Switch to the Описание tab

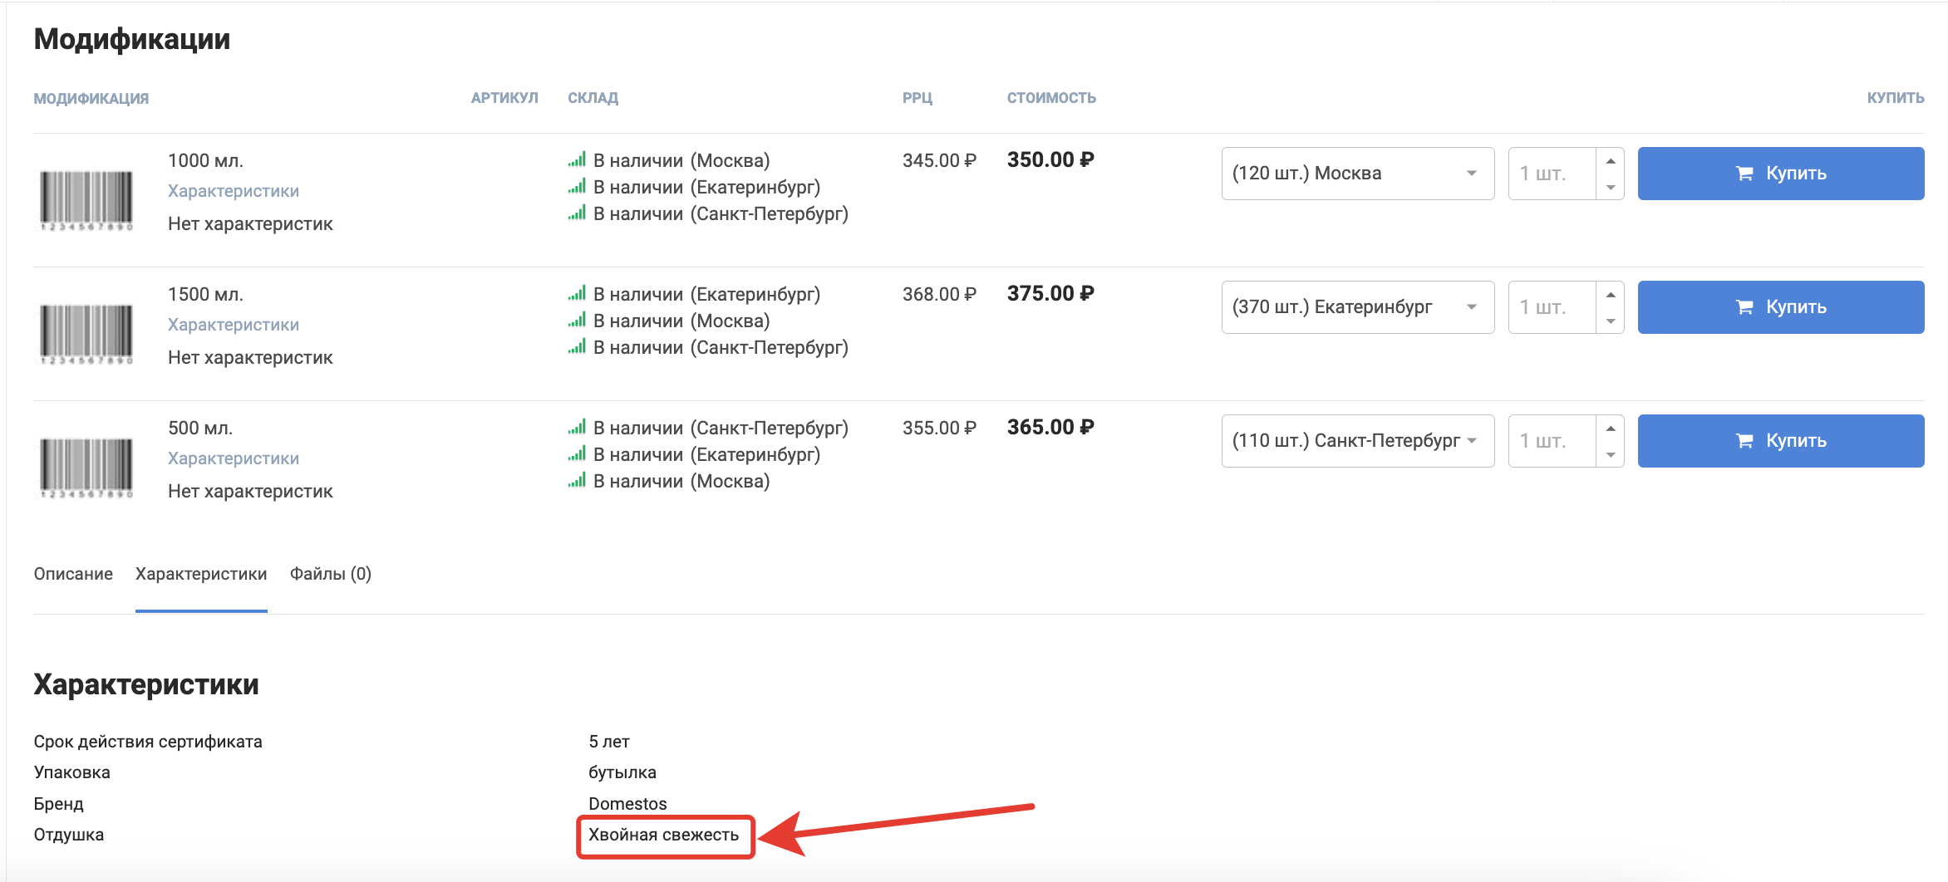click(x=73, y=574)
